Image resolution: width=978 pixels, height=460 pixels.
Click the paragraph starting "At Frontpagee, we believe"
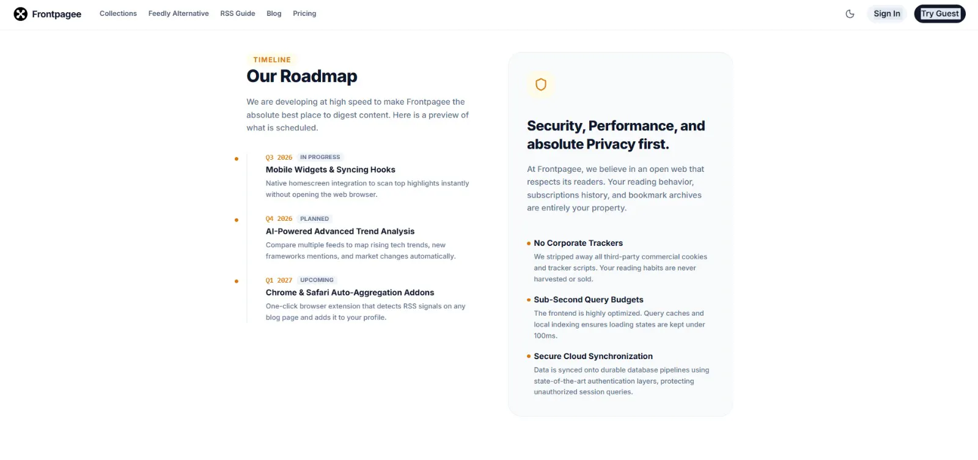(x=616, y=188)
